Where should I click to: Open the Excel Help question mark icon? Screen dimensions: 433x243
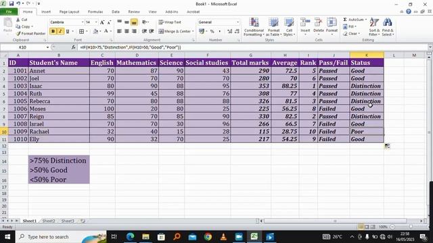[x=409, y=11]
